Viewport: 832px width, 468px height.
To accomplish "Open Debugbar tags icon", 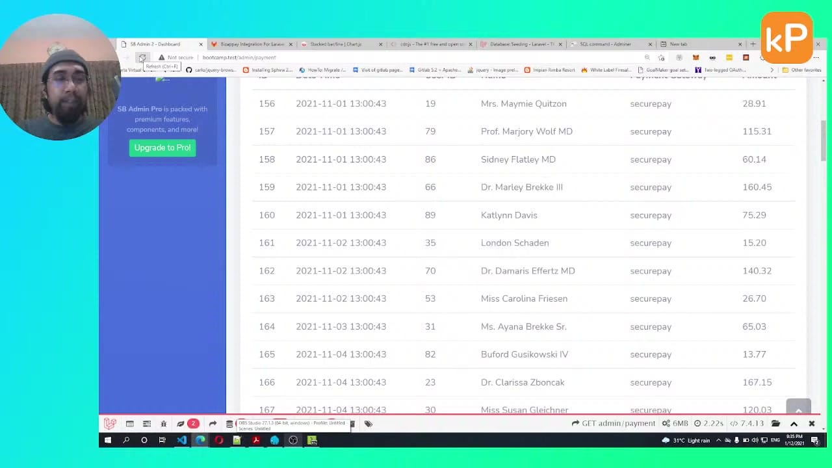I will click(x=369, y=424).
